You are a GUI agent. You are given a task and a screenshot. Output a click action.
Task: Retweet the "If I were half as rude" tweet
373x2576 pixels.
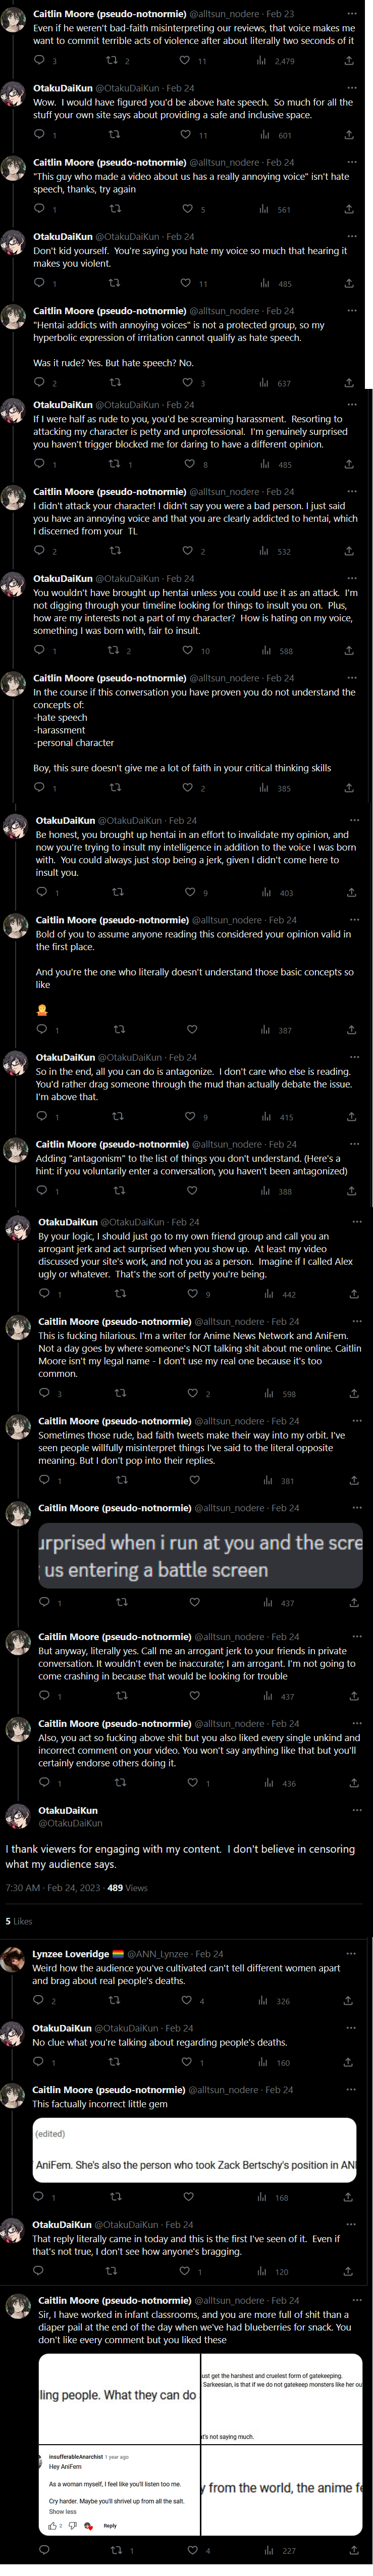click(x=115, y=464)
